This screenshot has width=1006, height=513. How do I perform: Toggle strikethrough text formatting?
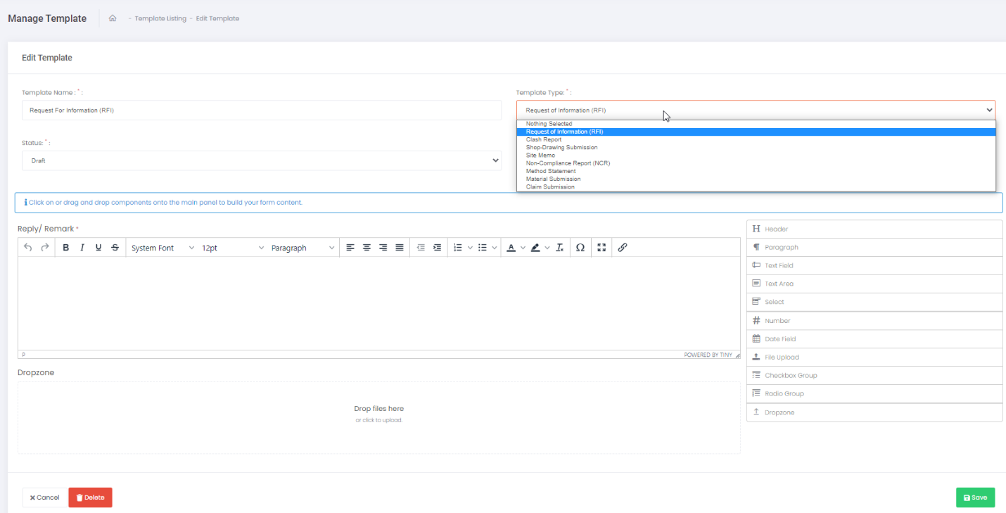click(x=115, y=248)
